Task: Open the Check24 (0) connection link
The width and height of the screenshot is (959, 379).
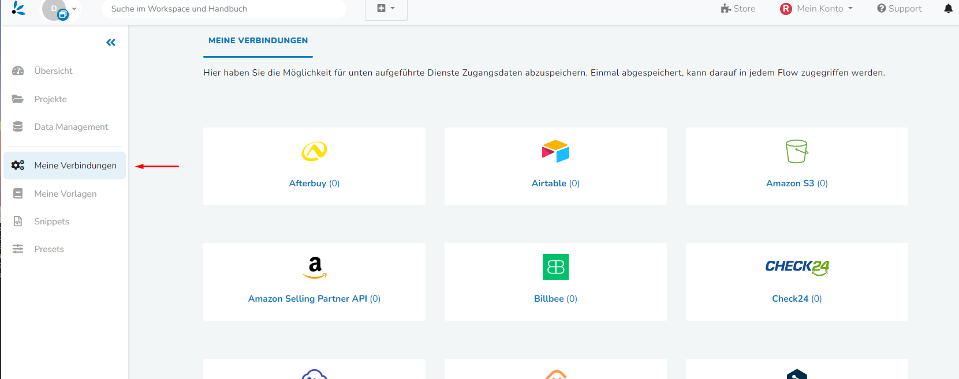Action: [x=797, y=299]
